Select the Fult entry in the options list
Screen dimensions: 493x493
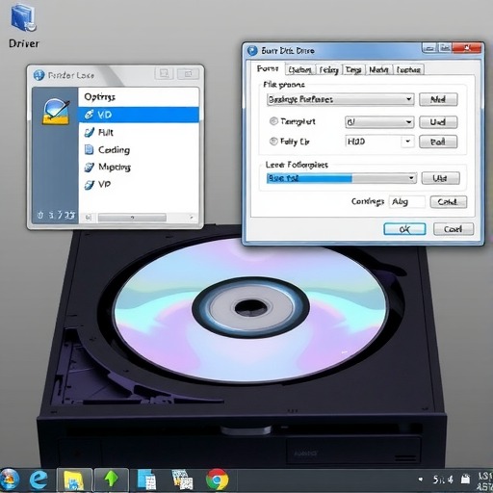tap(139, 132)
